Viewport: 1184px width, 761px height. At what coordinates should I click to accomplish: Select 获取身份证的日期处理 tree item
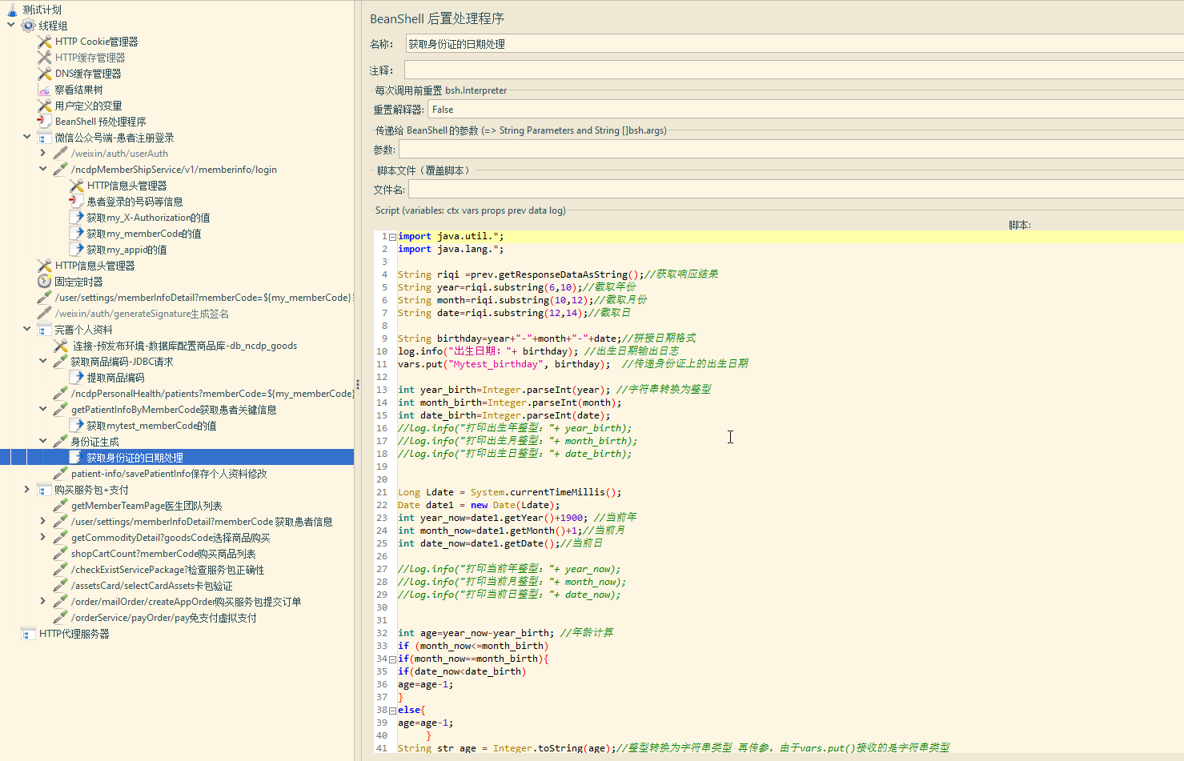[135, 458]
